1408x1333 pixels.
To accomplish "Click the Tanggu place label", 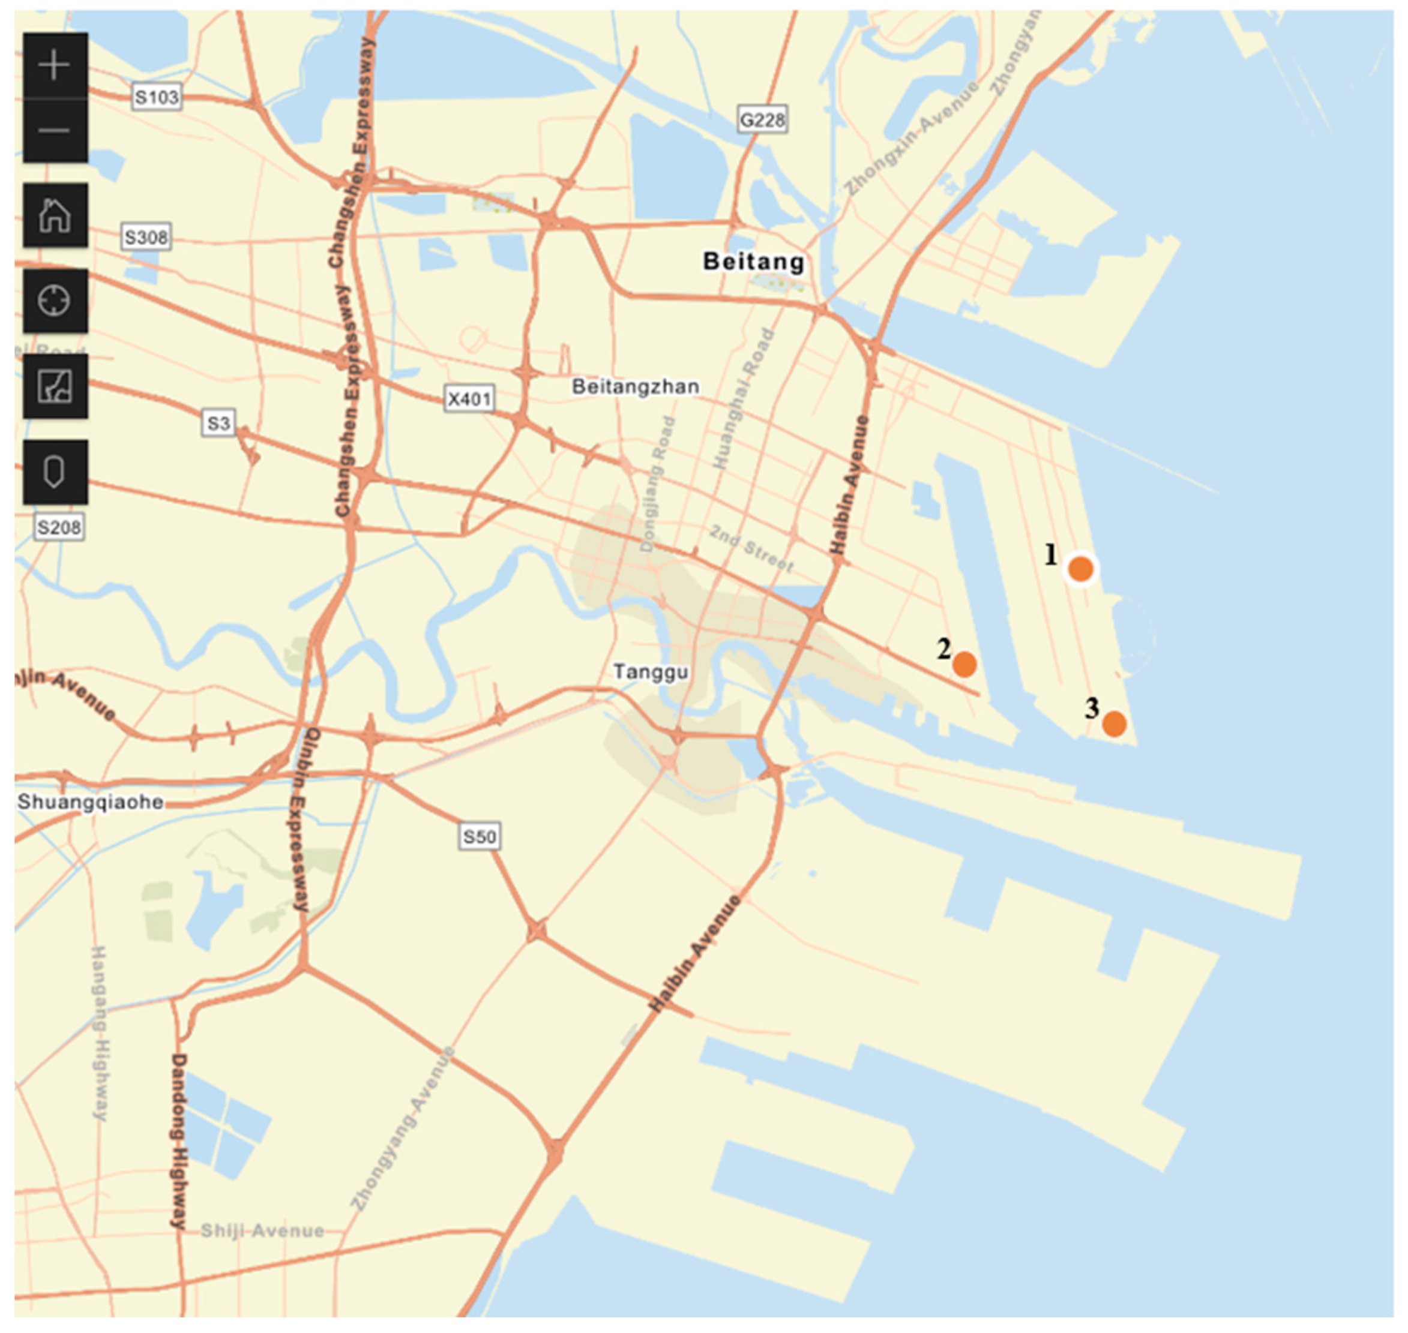I will point(651,671).
